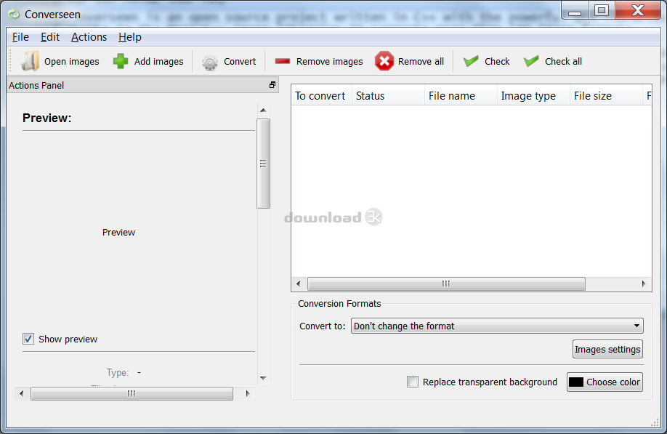
Task: Click the Open images toolbar label
Action: tap(72, 62)
